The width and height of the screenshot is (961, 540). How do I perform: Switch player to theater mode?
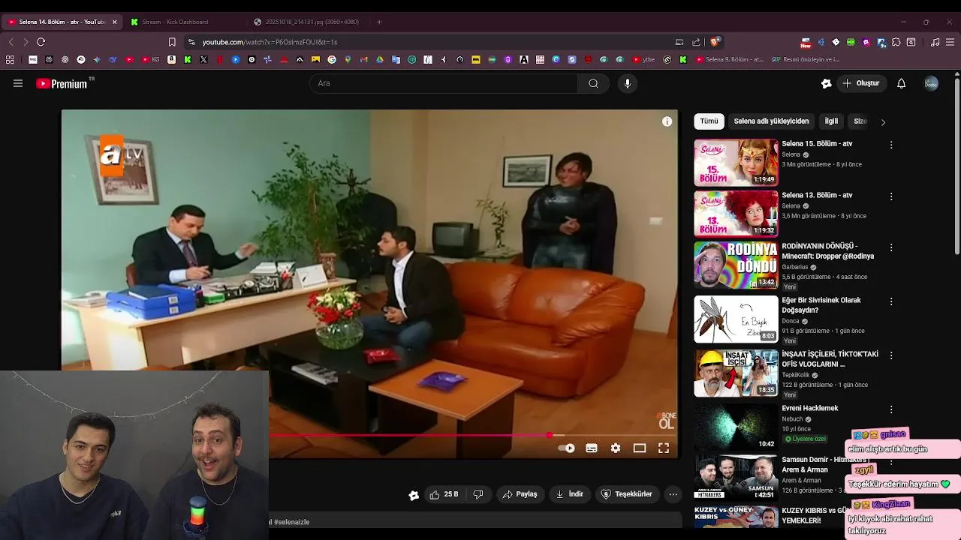pyautogui.click(x=640, y=448)
